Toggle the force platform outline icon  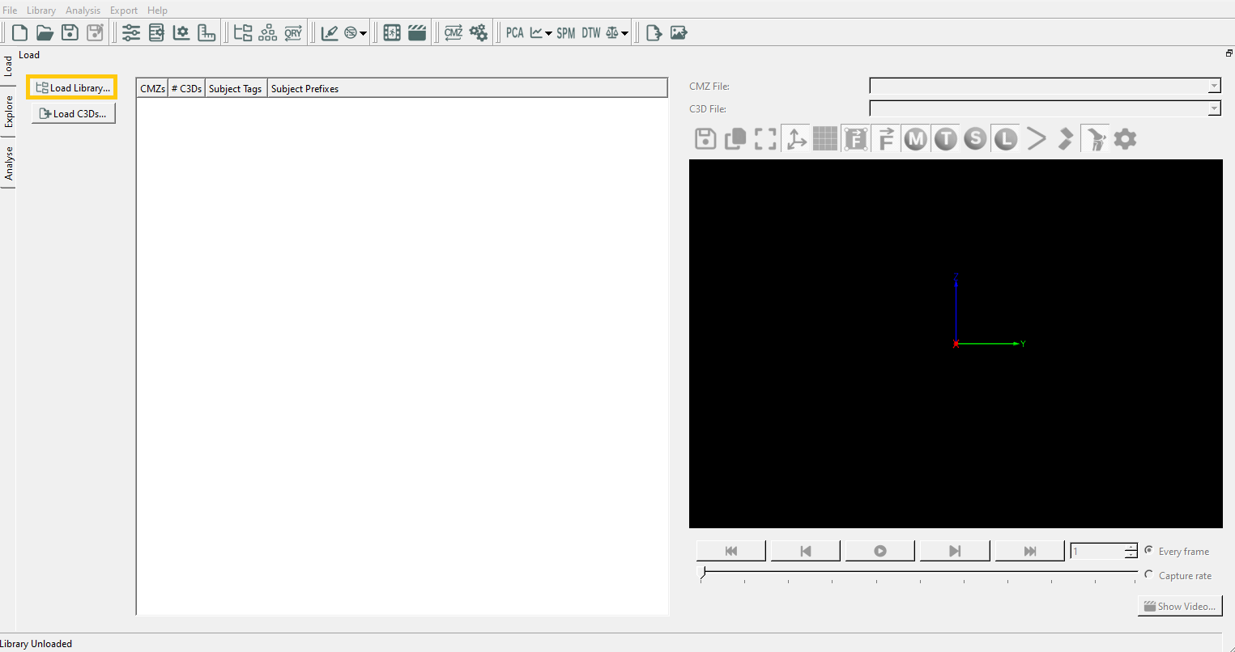(855, 139)
